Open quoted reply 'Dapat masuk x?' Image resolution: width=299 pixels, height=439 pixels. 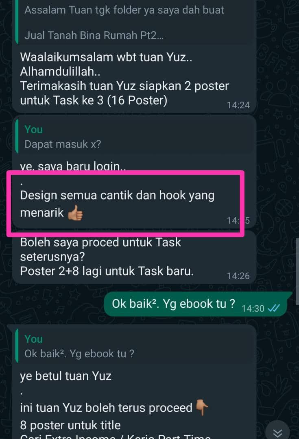point(135,136)
